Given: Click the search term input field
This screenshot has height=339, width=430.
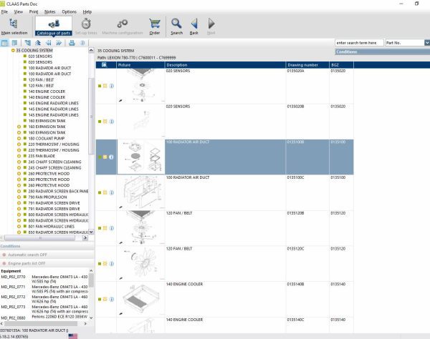Looking at the screenshot, I should pyautogui.click(x=359, y=43).
